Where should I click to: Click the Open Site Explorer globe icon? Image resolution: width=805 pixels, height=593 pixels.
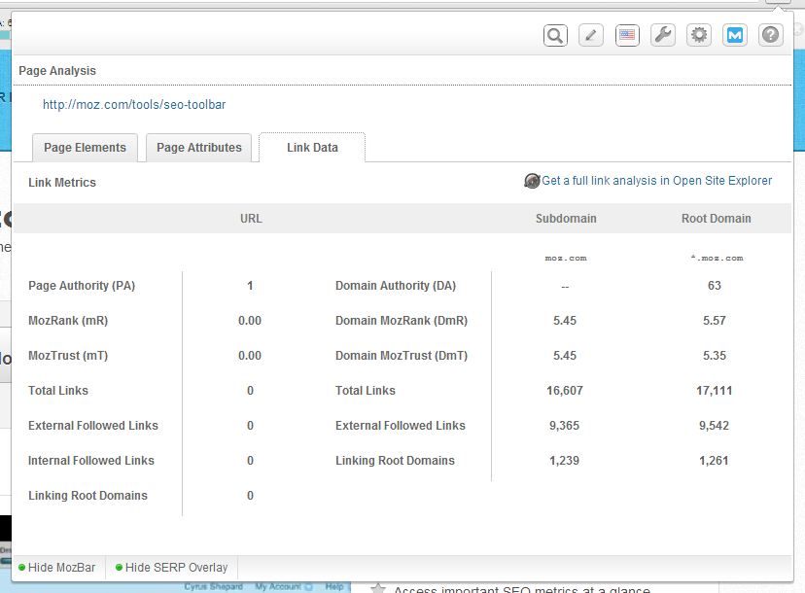point(532,181)
